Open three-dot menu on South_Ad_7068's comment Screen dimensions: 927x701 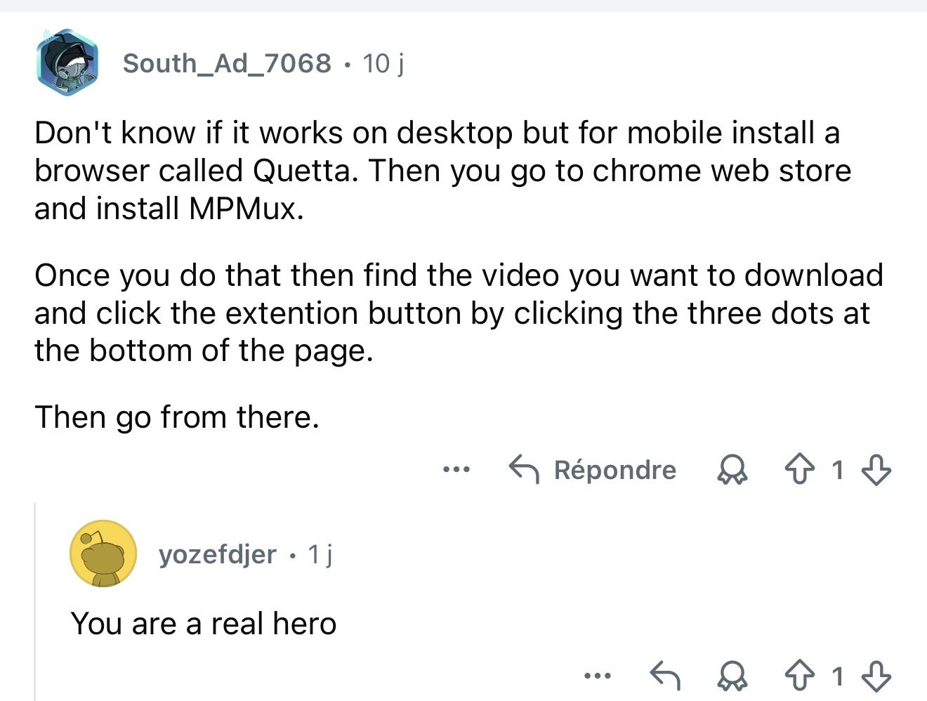point(456,469)
